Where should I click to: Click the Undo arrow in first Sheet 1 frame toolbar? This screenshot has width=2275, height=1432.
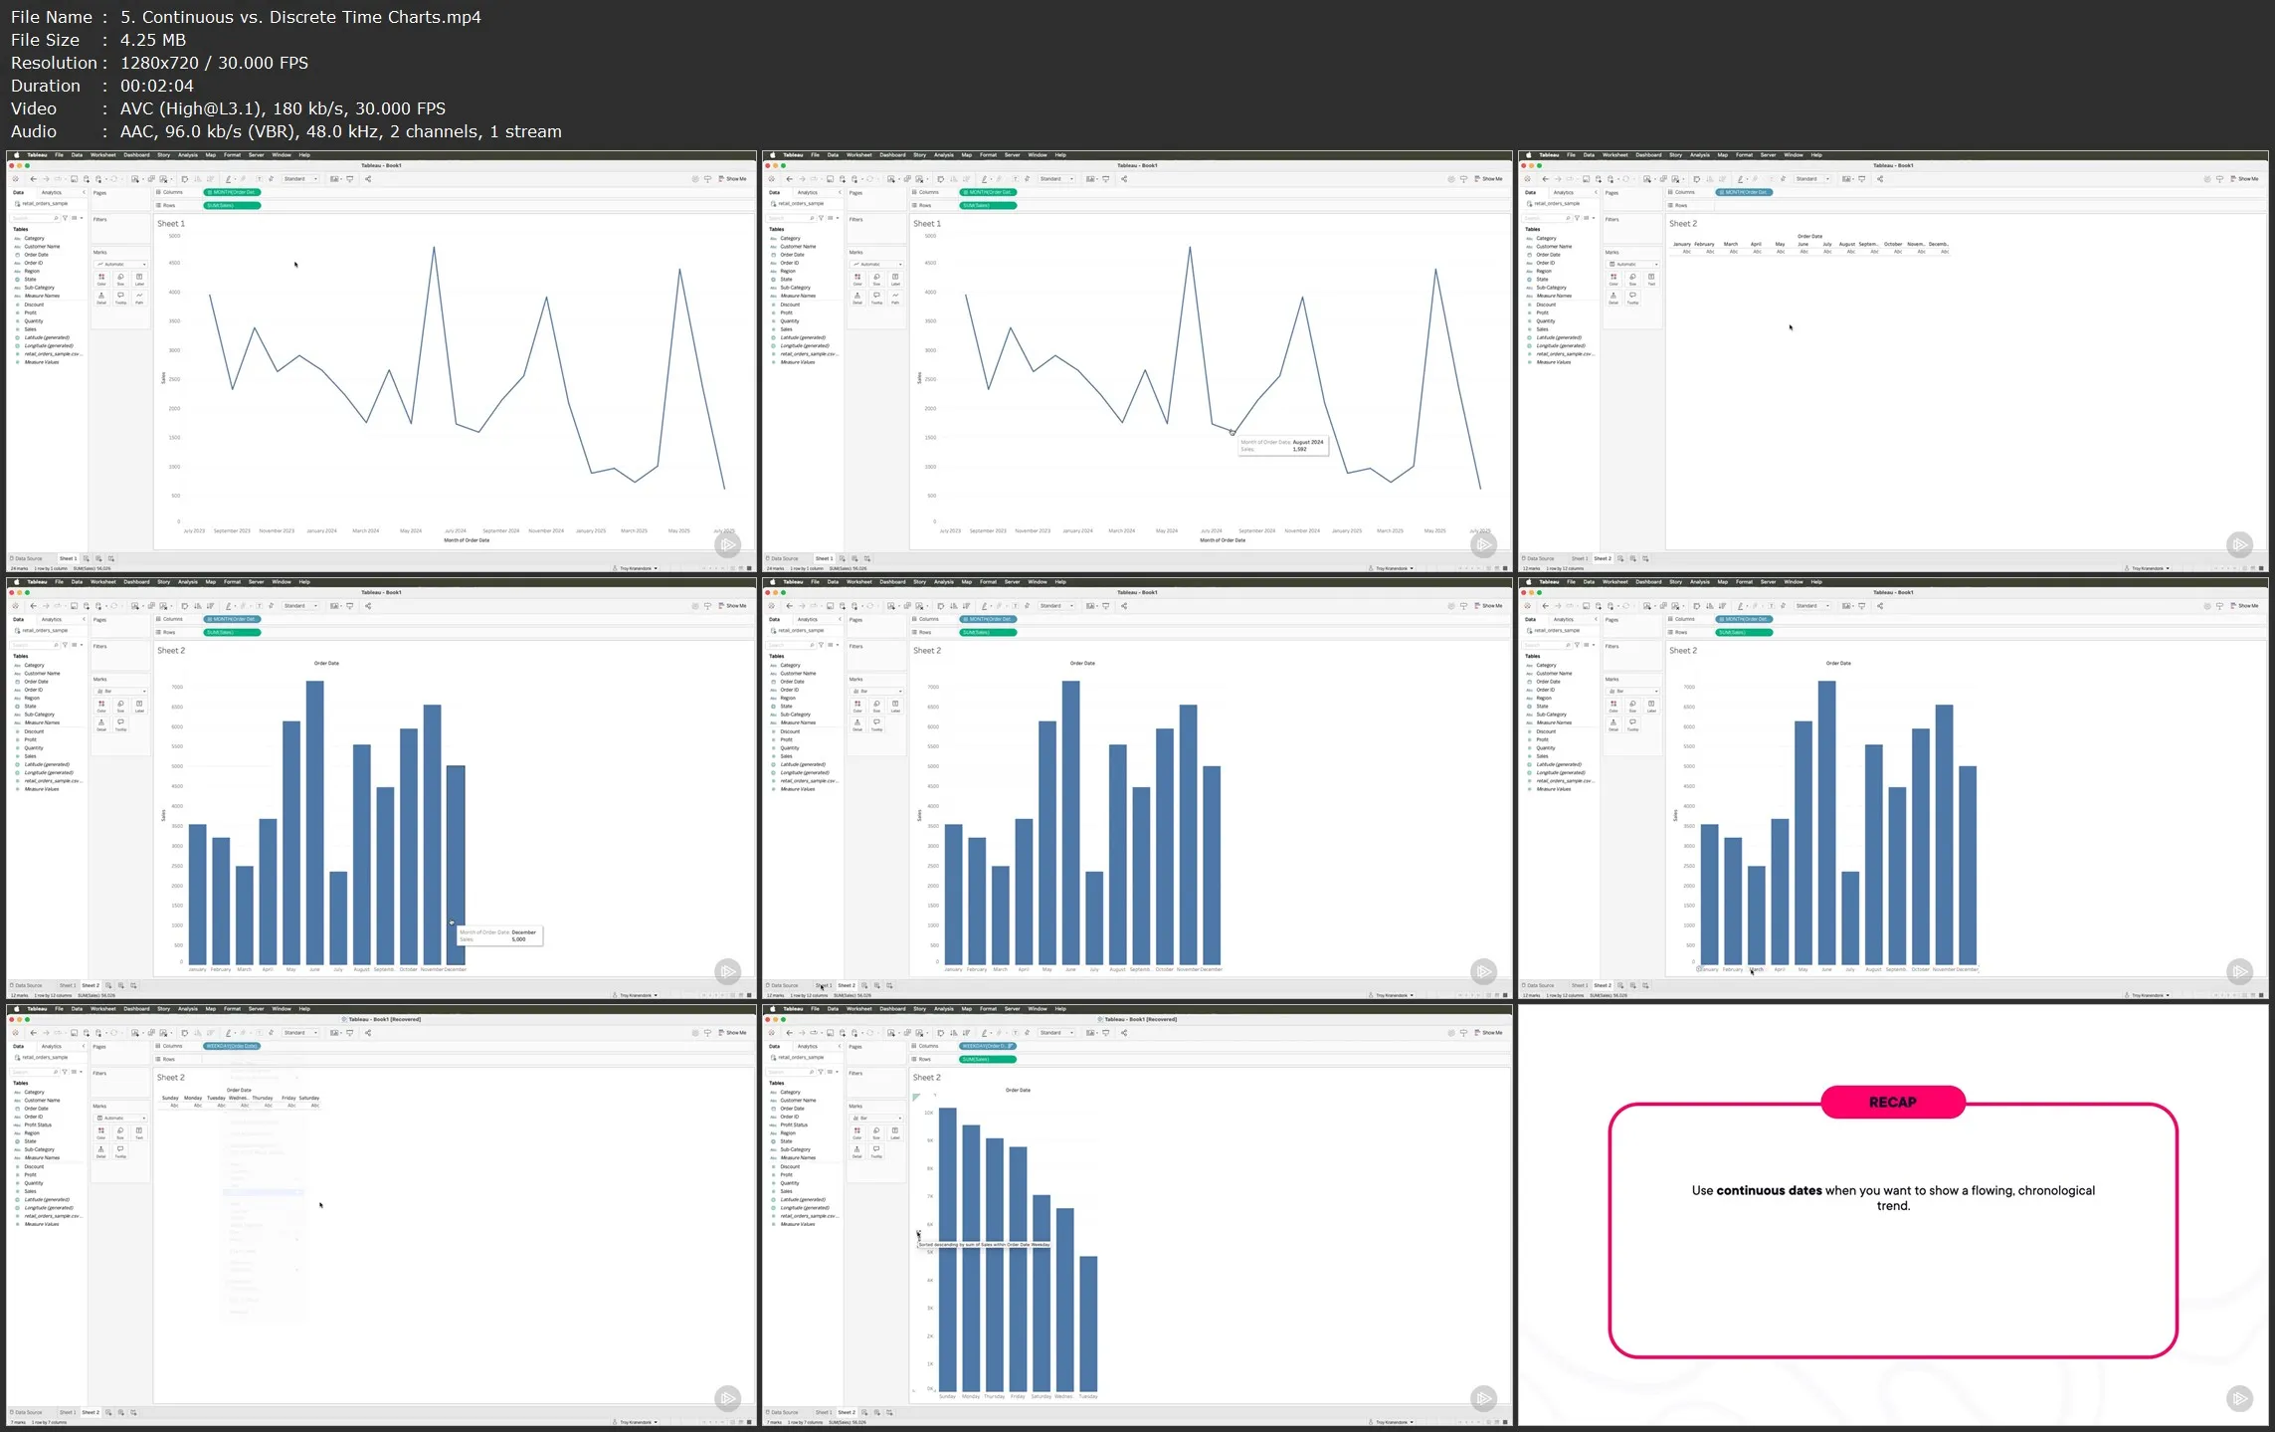(x=33, y=179)
